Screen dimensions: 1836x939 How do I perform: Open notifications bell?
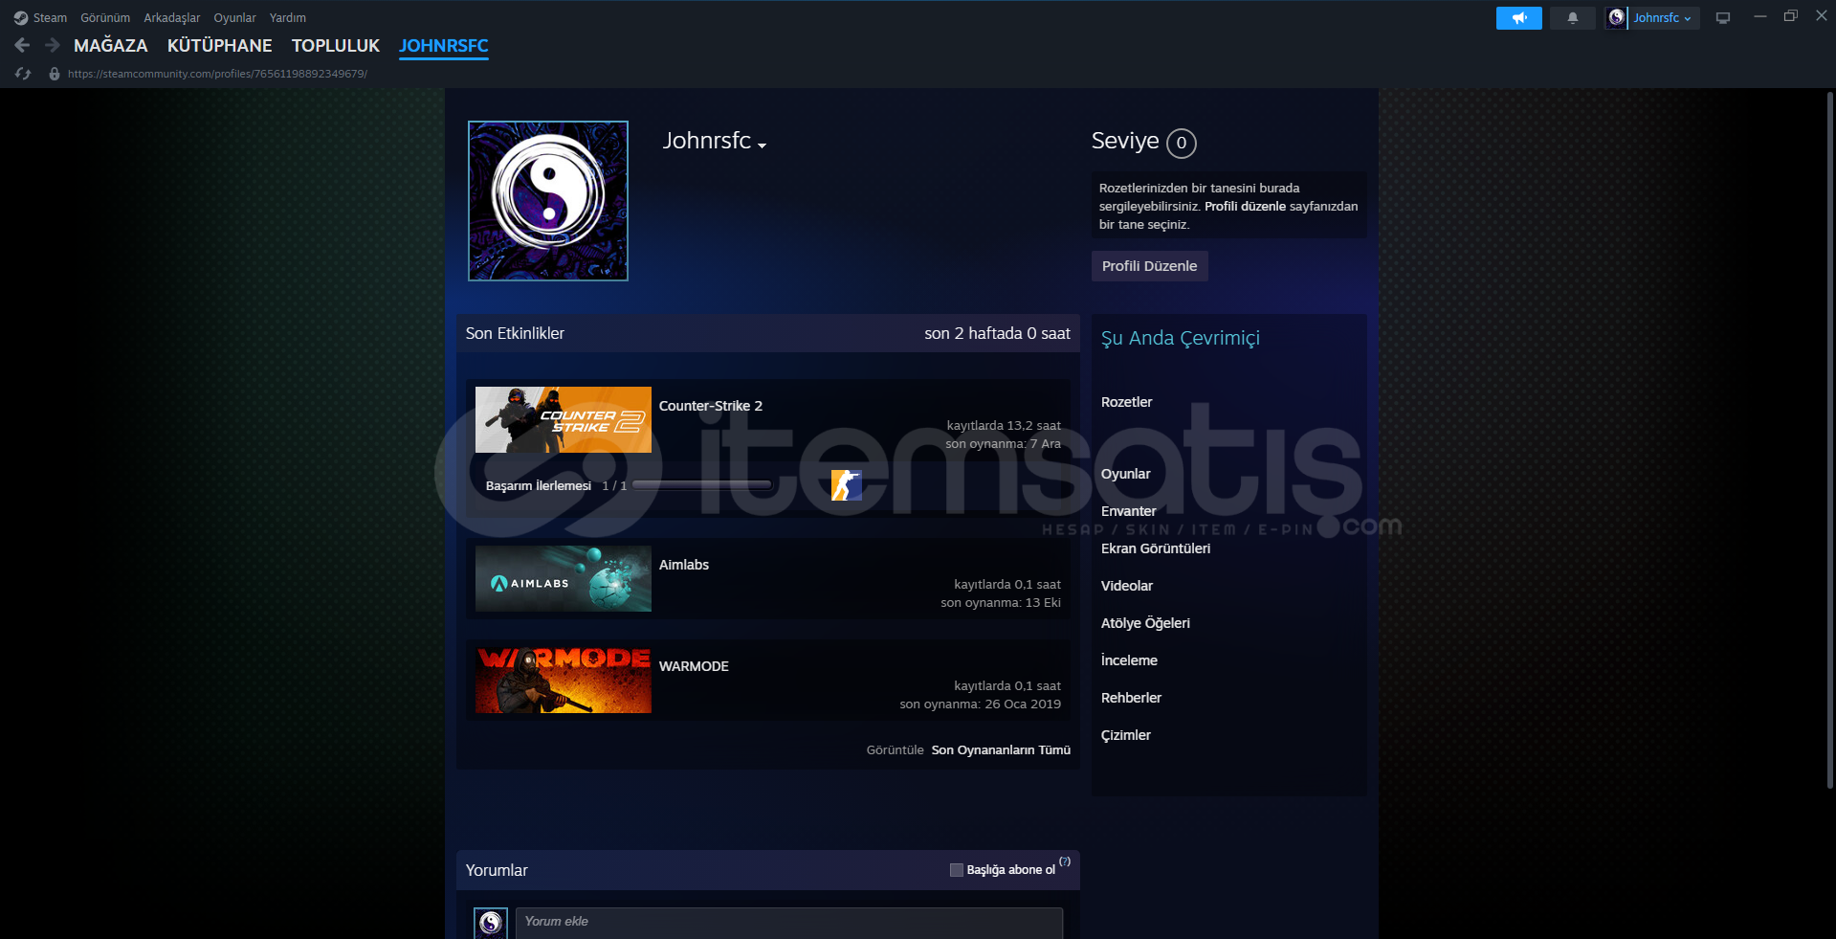click(x=1572, y=18)
